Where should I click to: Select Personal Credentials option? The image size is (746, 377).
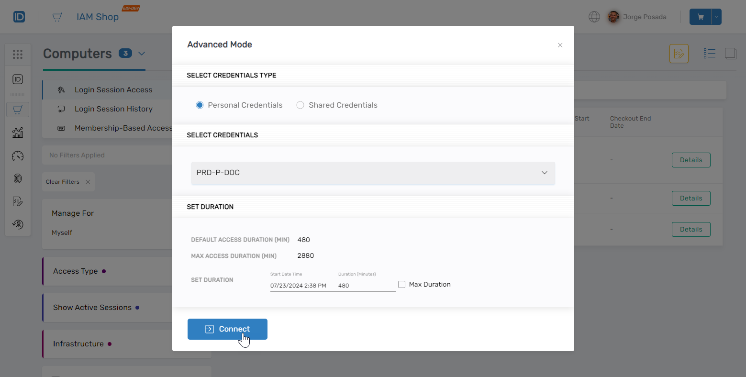[200, 105]
